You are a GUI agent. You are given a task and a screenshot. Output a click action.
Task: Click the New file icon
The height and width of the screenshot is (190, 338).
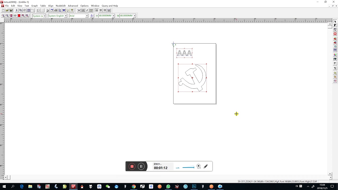click(3, 10)
